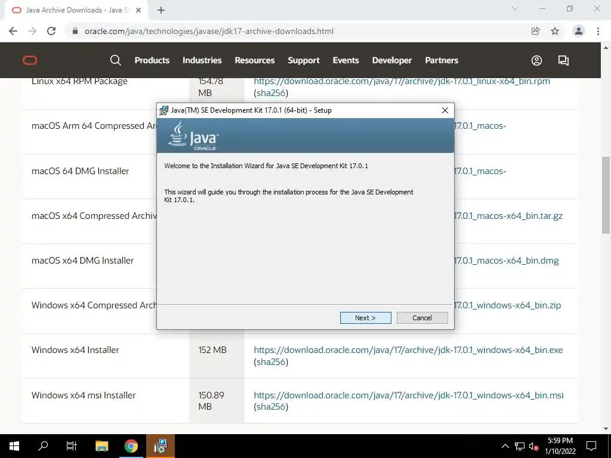Image resolution: width=611 pixels, height=458 pixels.
Task: Open sha256 link for Windows x64 Installer
Action: tap(271, 362)
